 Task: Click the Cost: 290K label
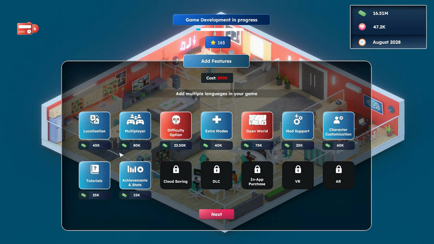click(x=216, y=78)
